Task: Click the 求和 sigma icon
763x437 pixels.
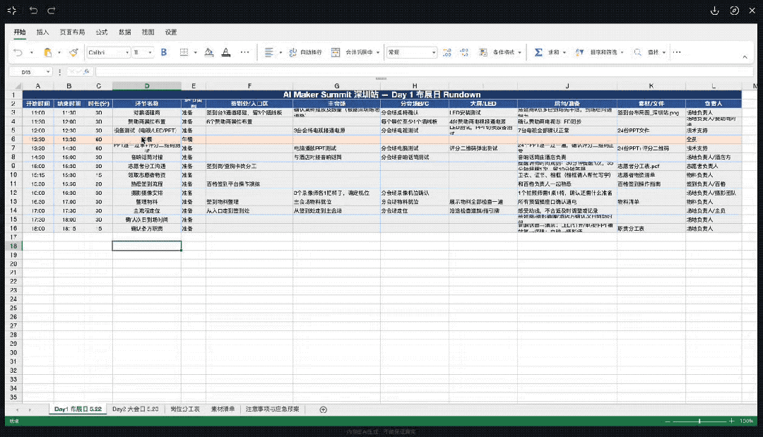Action: point(538,52)
